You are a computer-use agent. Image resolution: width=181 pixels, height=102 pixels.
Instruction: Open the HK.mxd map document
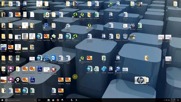coord(25,91)
